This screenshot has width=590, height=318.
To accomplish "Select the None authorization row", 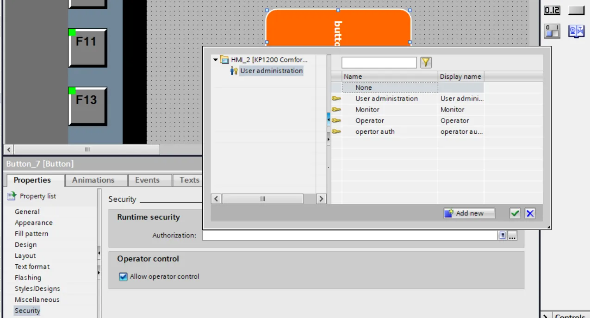I will 408,87.
